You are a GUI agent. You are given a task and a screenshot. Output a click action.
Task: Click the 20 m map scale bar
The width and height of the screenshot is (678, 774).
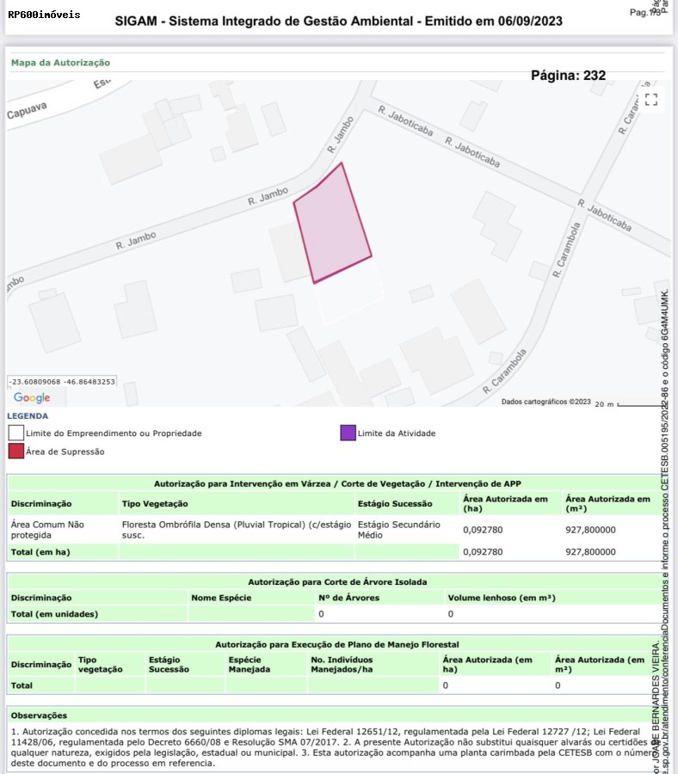click(635, 404)
